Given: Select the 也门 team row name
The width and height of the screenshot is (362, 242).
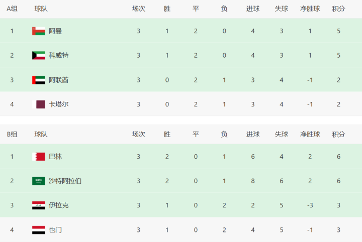Looking at the screenshot, I should (55, 230).
